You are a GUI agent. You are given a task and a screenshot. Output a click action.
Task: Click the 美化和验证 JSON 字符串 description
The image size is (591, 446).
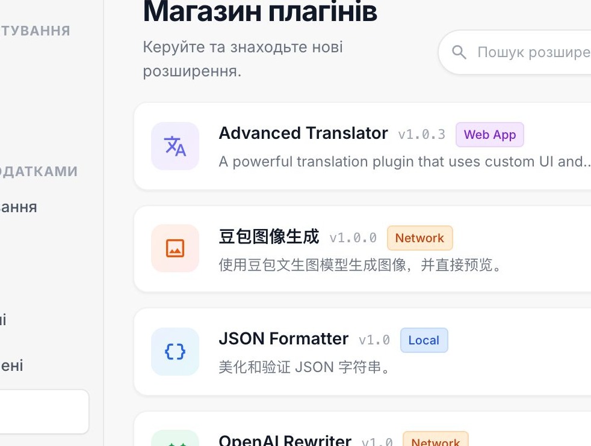305,367
